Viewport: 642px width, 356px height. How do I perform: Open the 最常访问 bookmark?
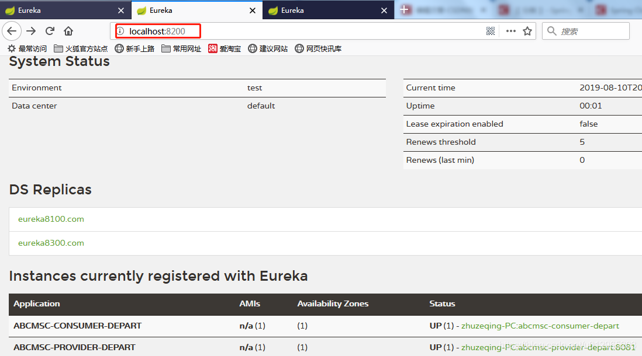pos(27,48)
